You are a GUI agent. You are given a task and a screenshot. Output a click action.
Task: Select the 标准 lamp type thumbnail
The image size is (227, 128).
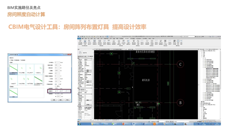tap(13, 93)
